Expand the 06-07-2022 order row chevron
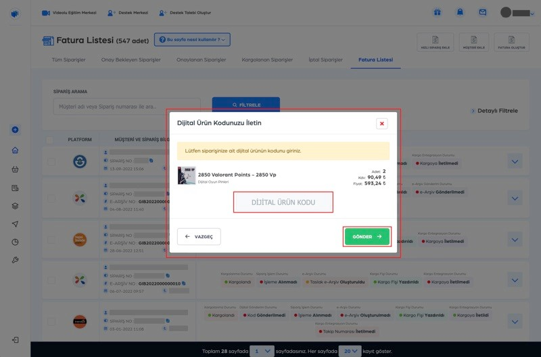Screen dimensions: 541x357 pos(515,280)
